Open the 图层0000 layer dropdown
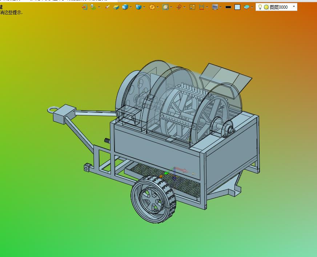 point(294,7)
